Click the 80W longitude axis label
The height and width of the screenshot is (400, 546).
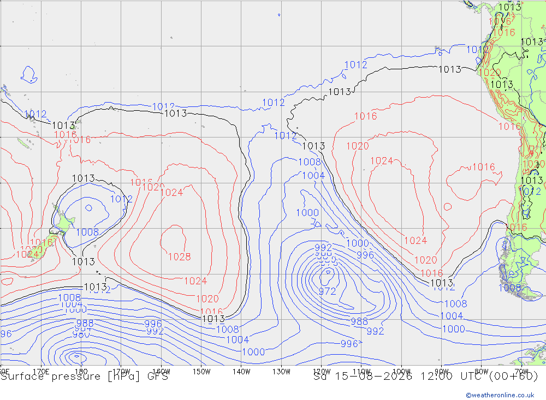[482, 372]
